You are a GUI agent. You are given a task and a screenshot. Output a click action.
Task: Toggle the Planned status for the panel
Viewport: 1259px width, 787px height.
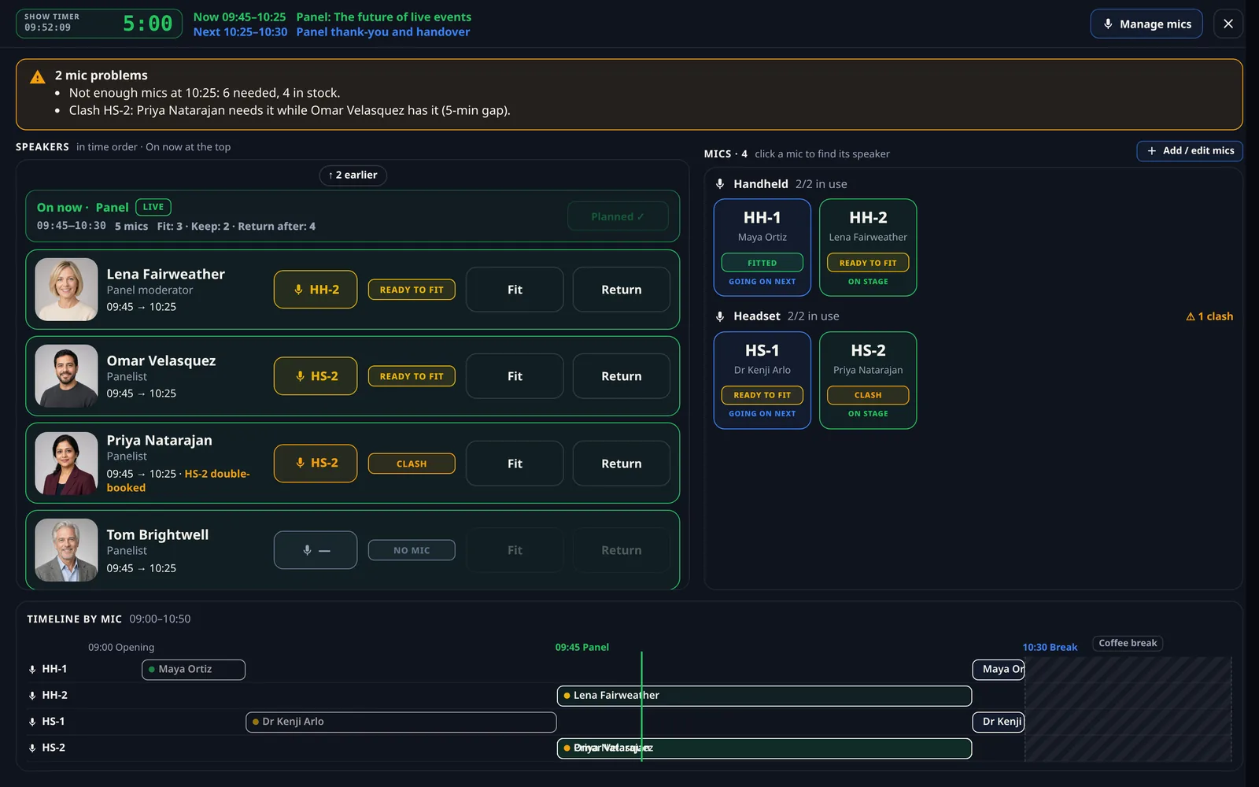[618, 216]
